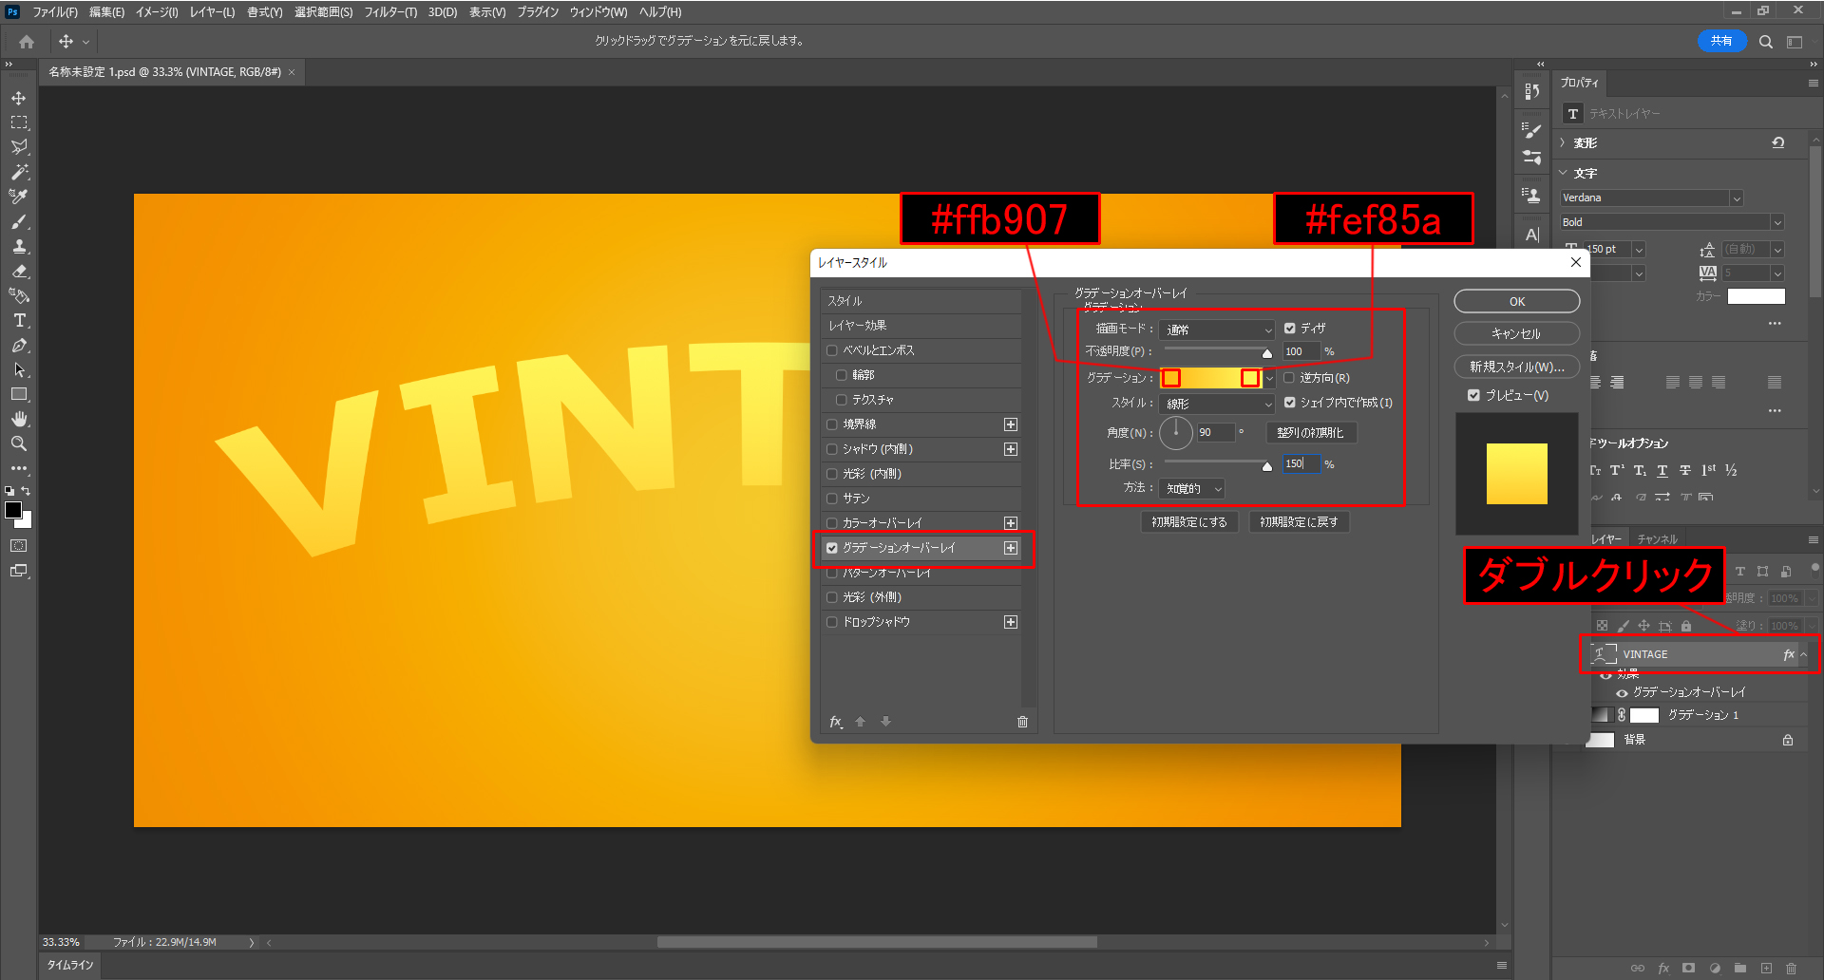Image resolution: width=1824 pixels, height=980 pixels.
Task: Click the 新規スタイル(W)... button
Action: (1516, 367)
